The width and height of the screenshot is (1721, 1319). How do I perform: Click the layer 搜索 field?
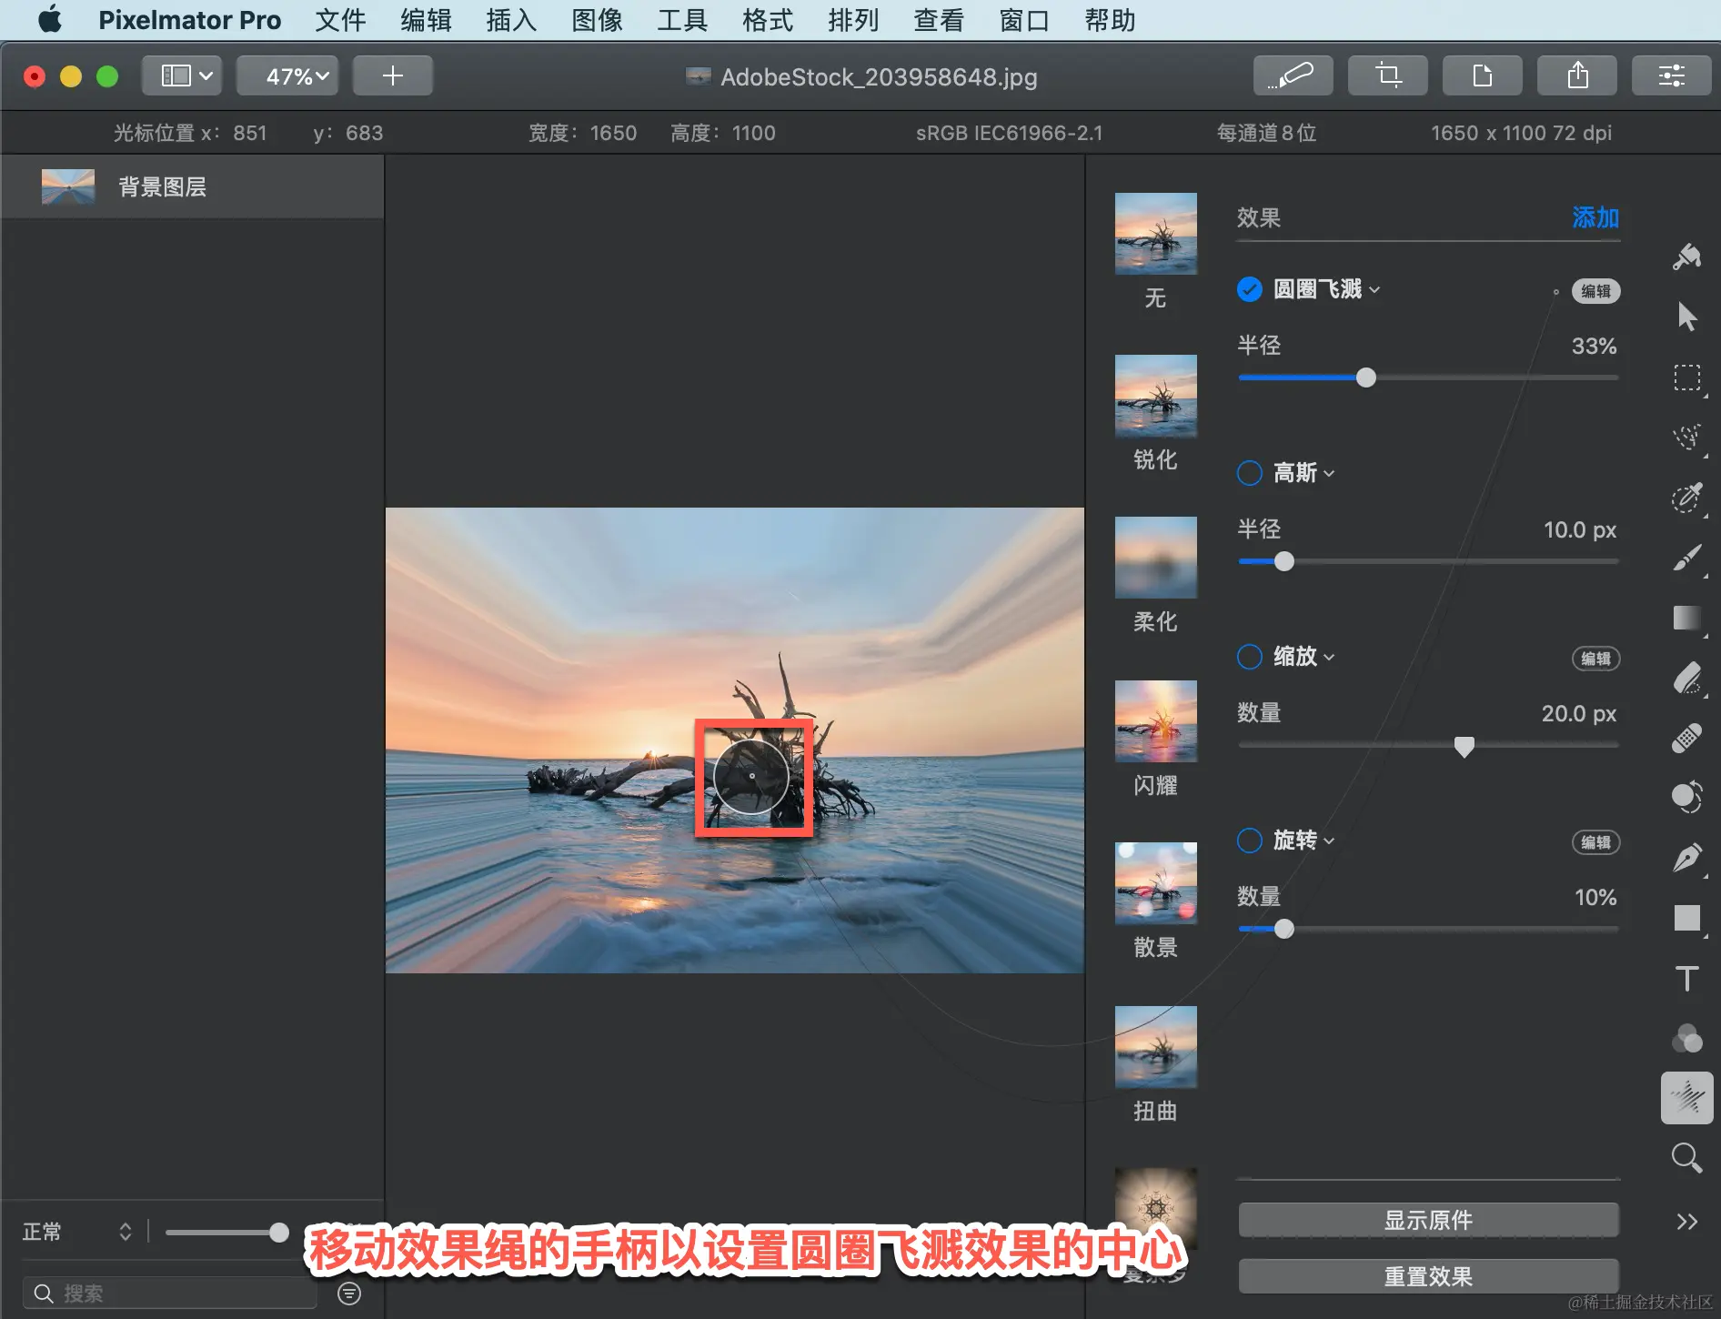(x=171, y=1294)
